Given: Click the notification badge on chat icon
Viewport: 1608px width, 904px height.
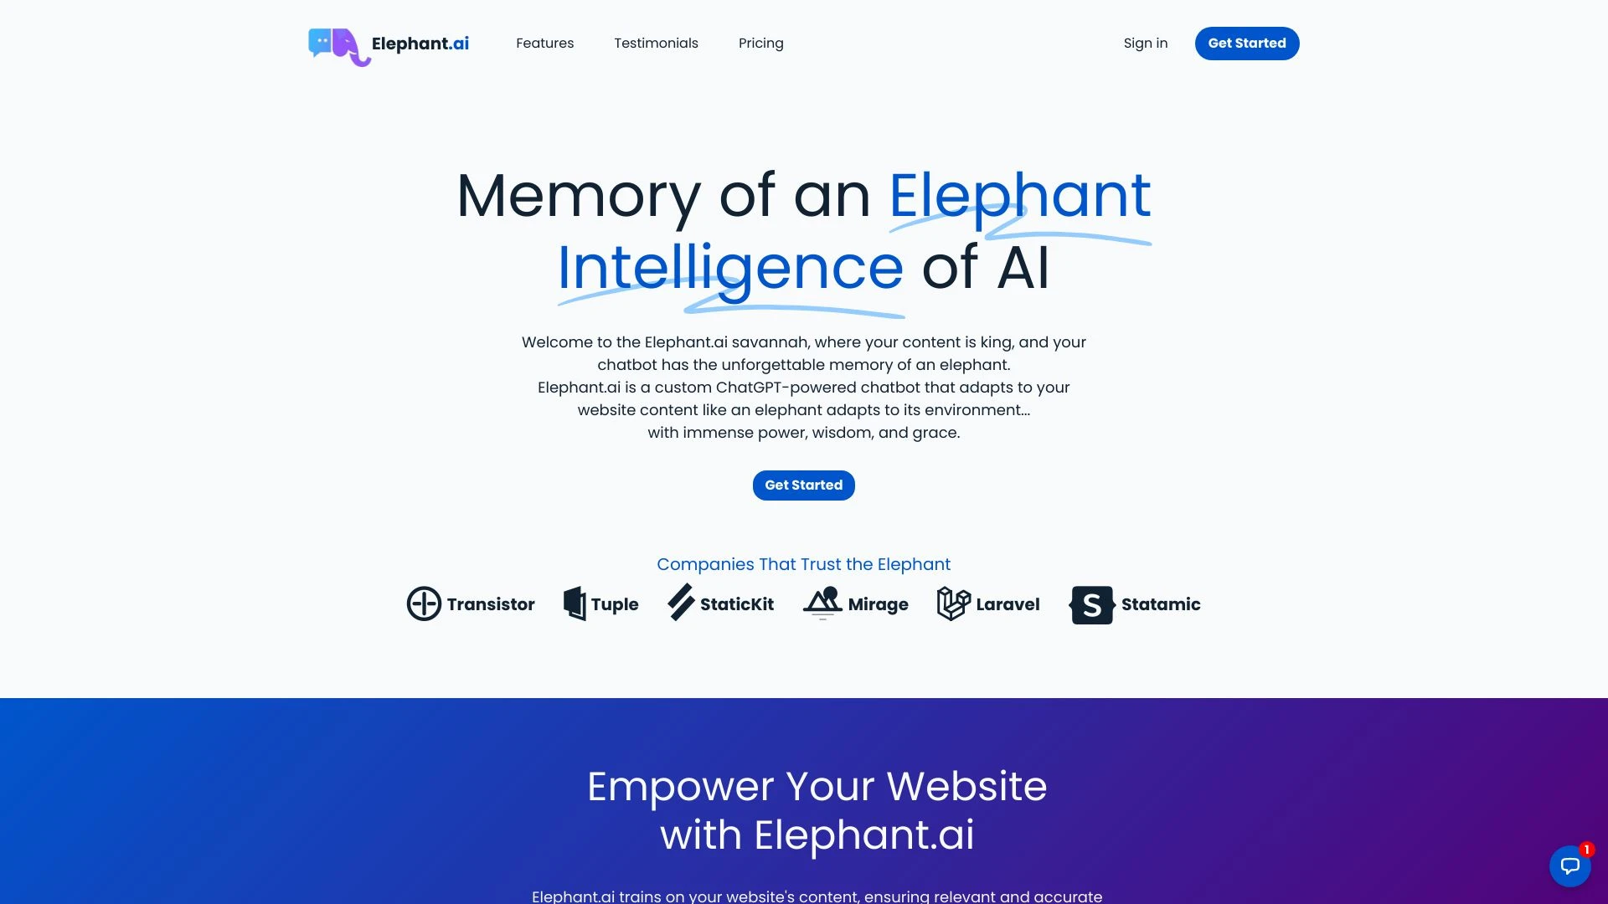Looking at the screenshot, I should pyautogui.click(x=1587, y=850).
